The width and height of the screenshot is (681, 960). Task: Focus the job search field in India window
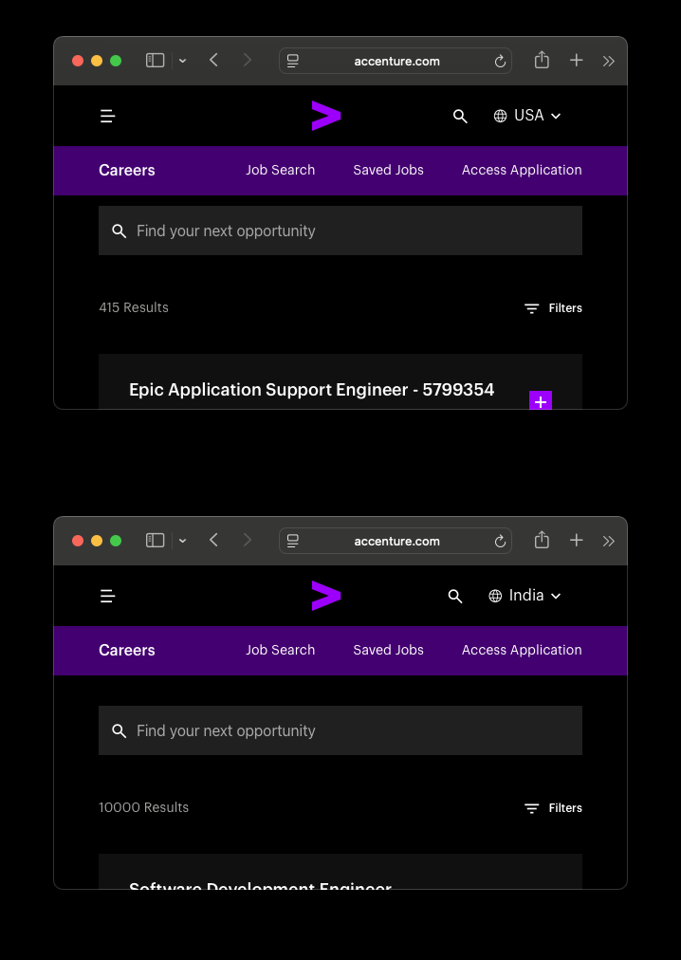340,730
